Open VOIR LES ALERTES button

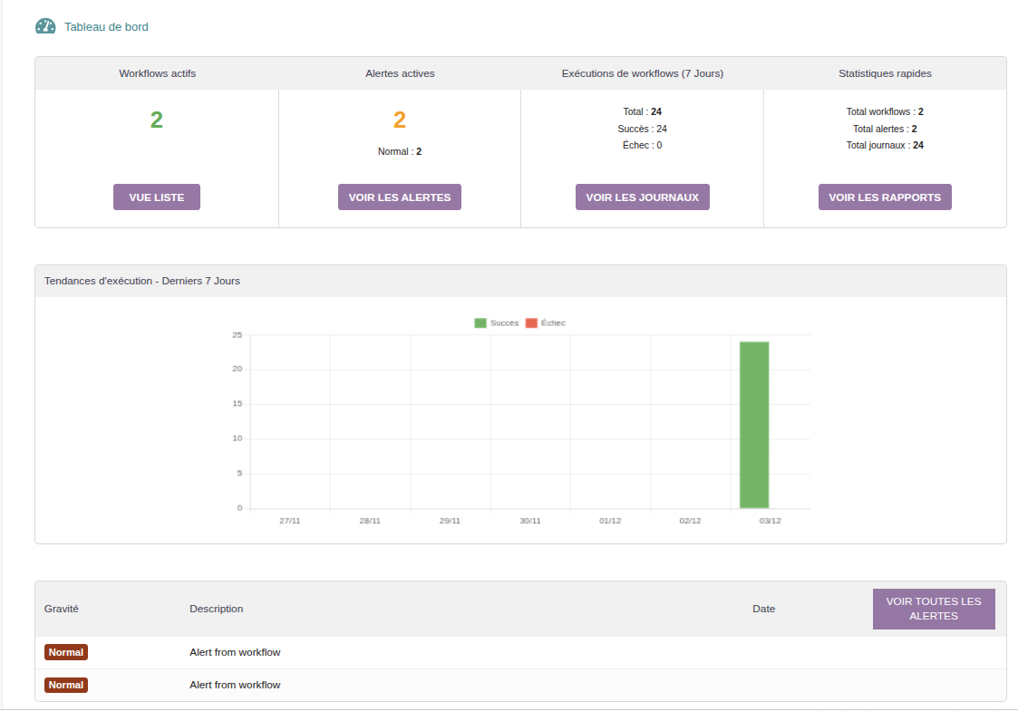click(x=400, y=197)
